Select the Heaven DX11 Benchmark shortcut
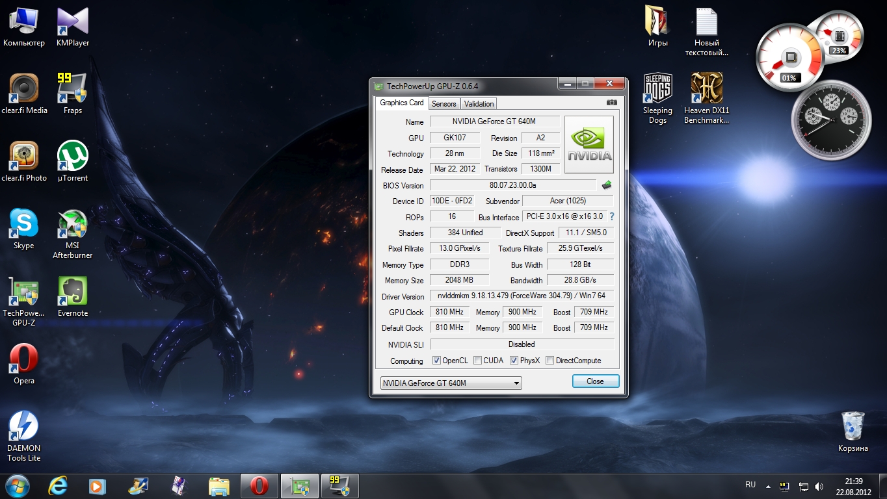The image size is (887, 499). coord(707,99)
